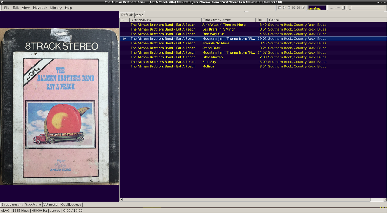The height and width of the screenshot is (213, 387).
Task: Open the View menu
Action: coord(26,8)
